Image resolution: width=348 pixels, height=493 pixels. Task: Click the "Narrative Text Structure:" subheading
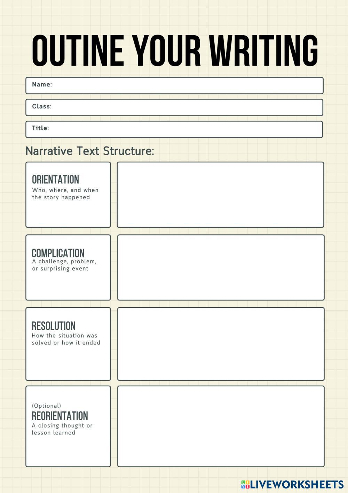[90, 151]
